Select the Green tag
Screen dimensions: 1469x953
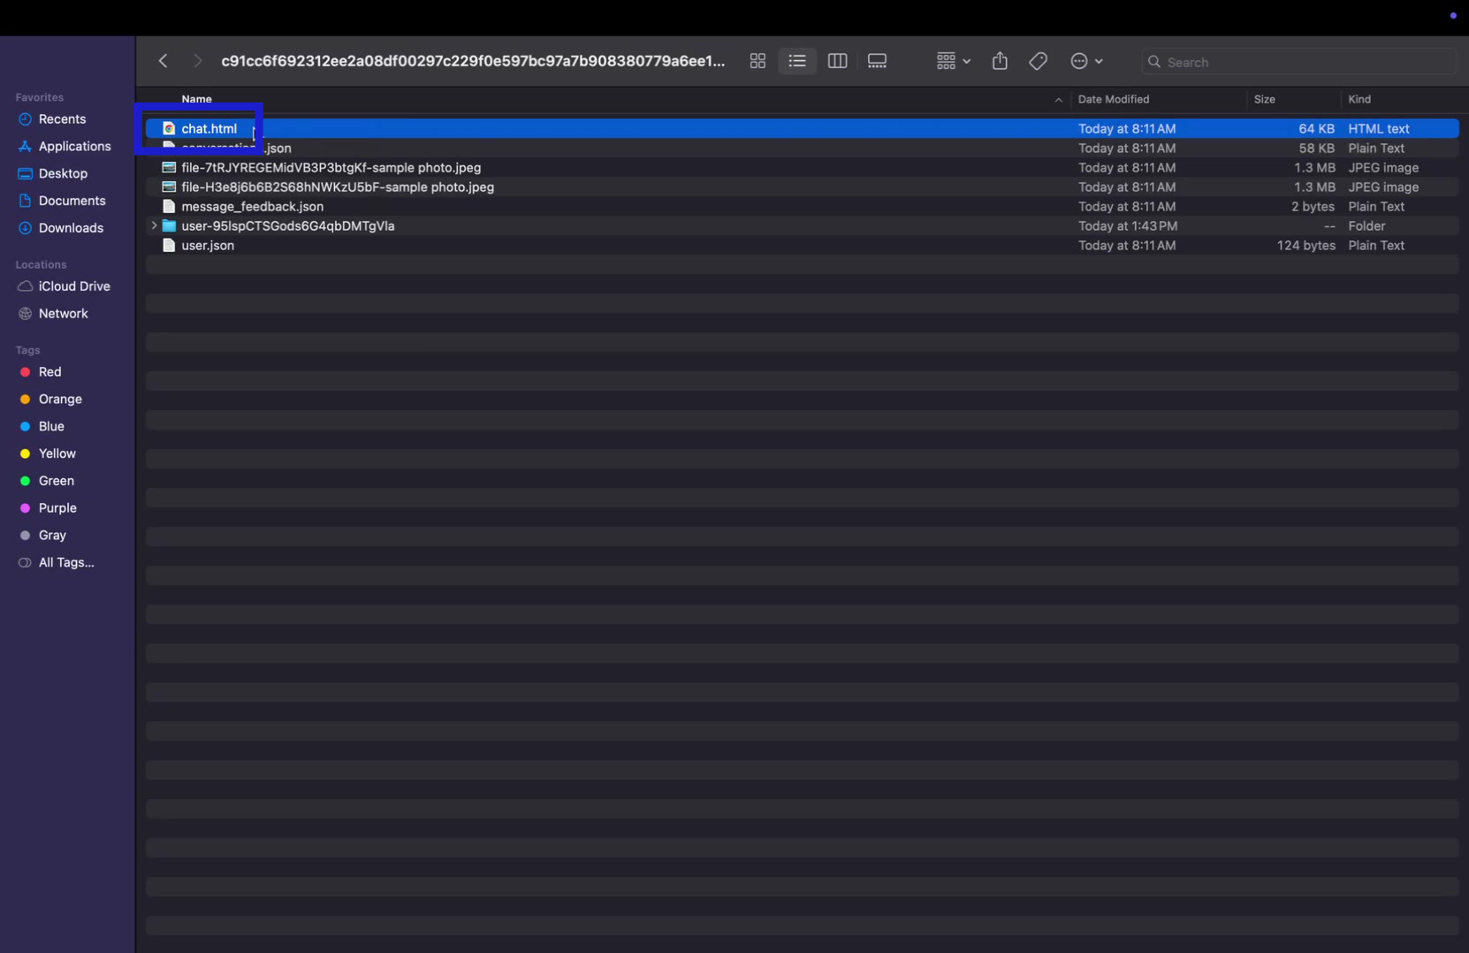57,480
